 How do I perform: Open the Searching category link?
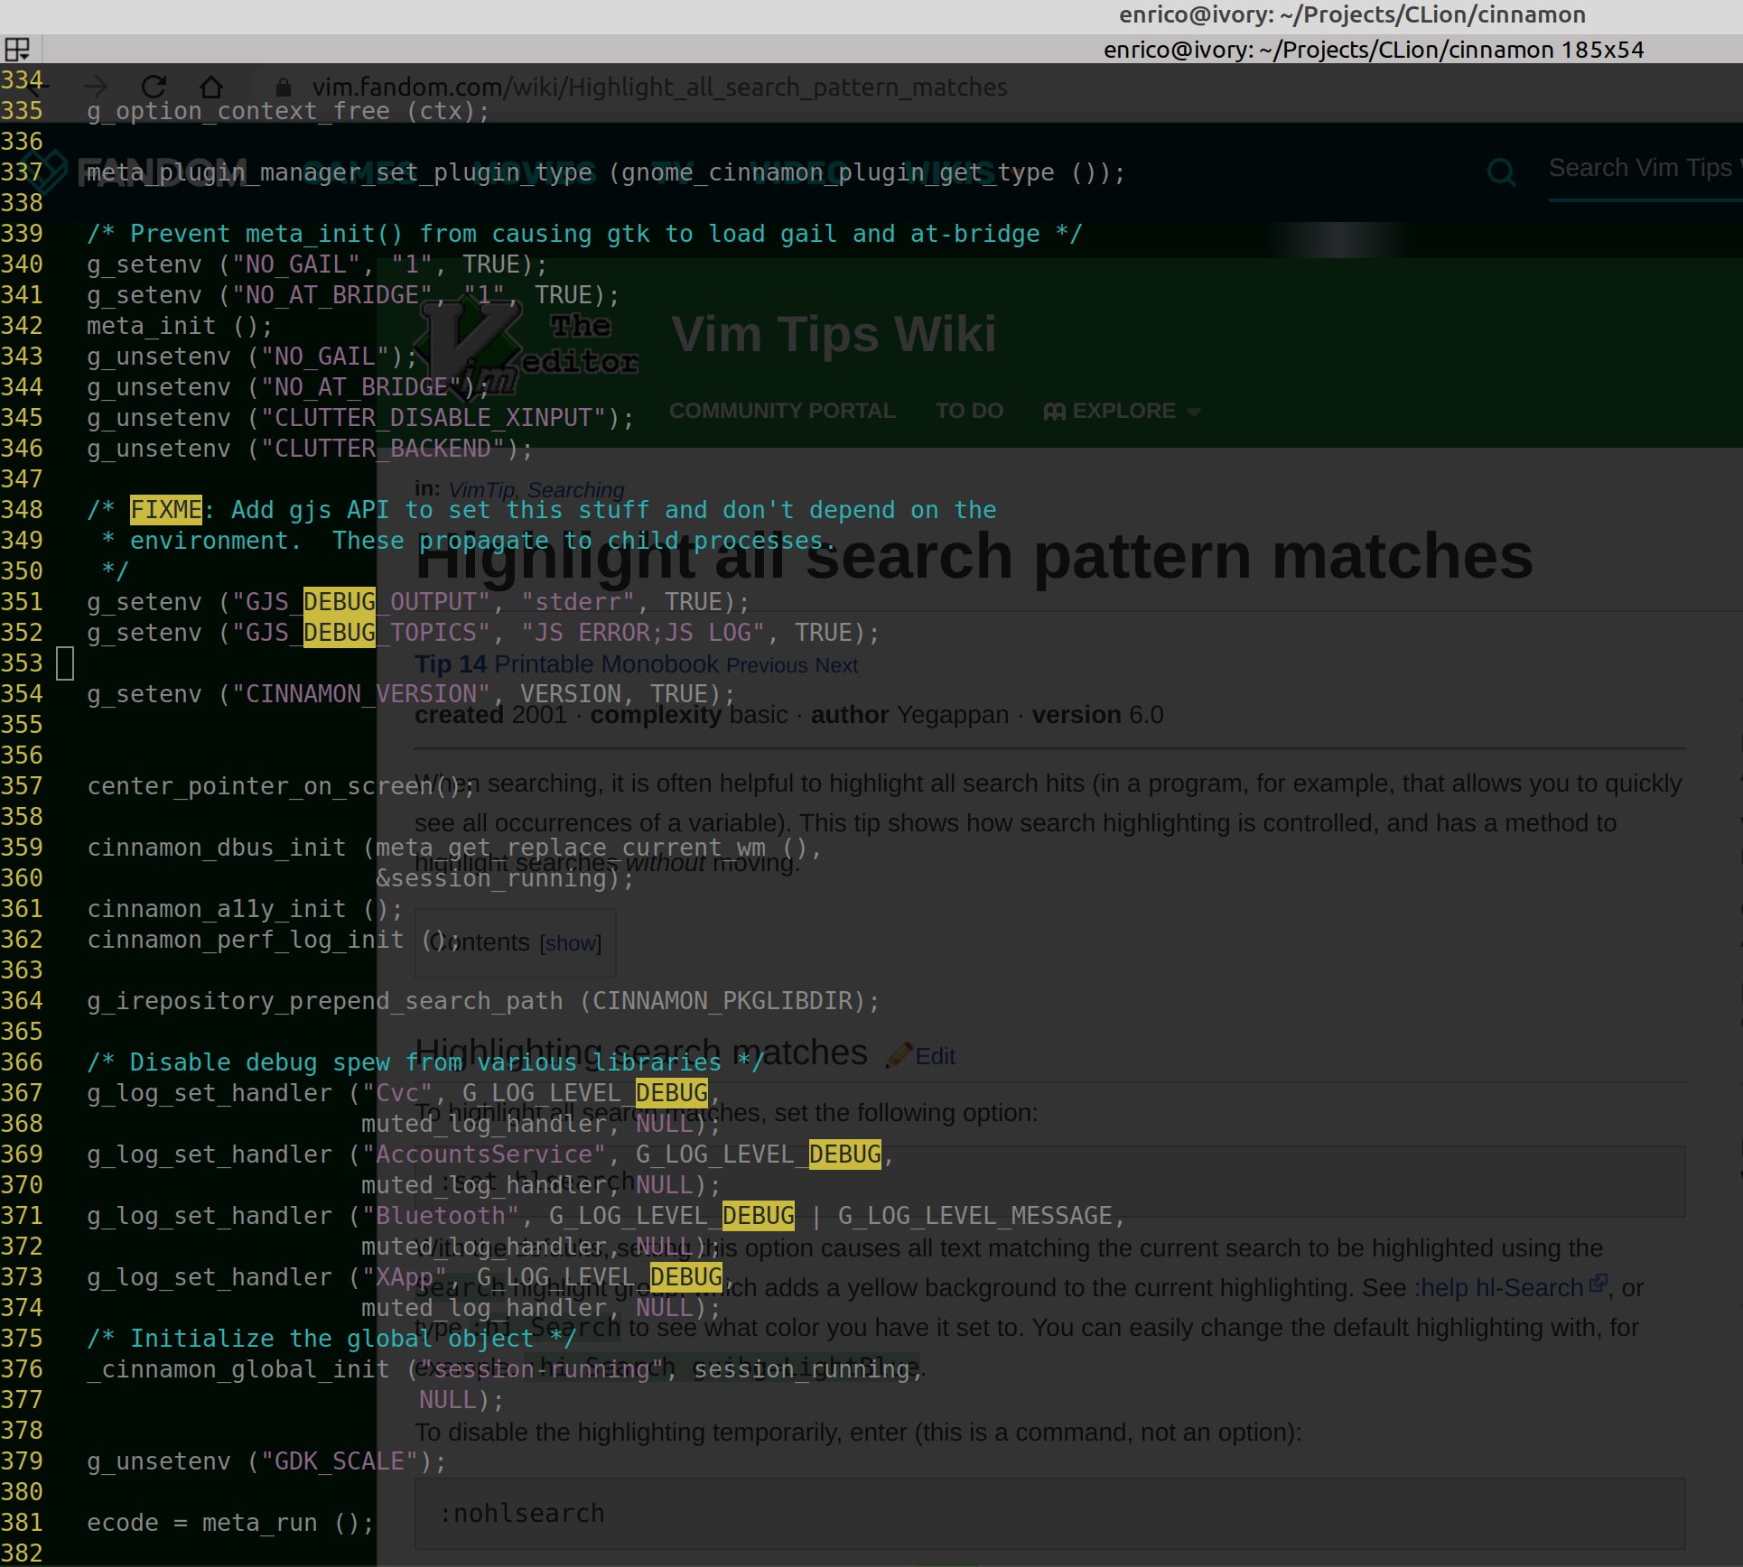click(x=576, y=489)
